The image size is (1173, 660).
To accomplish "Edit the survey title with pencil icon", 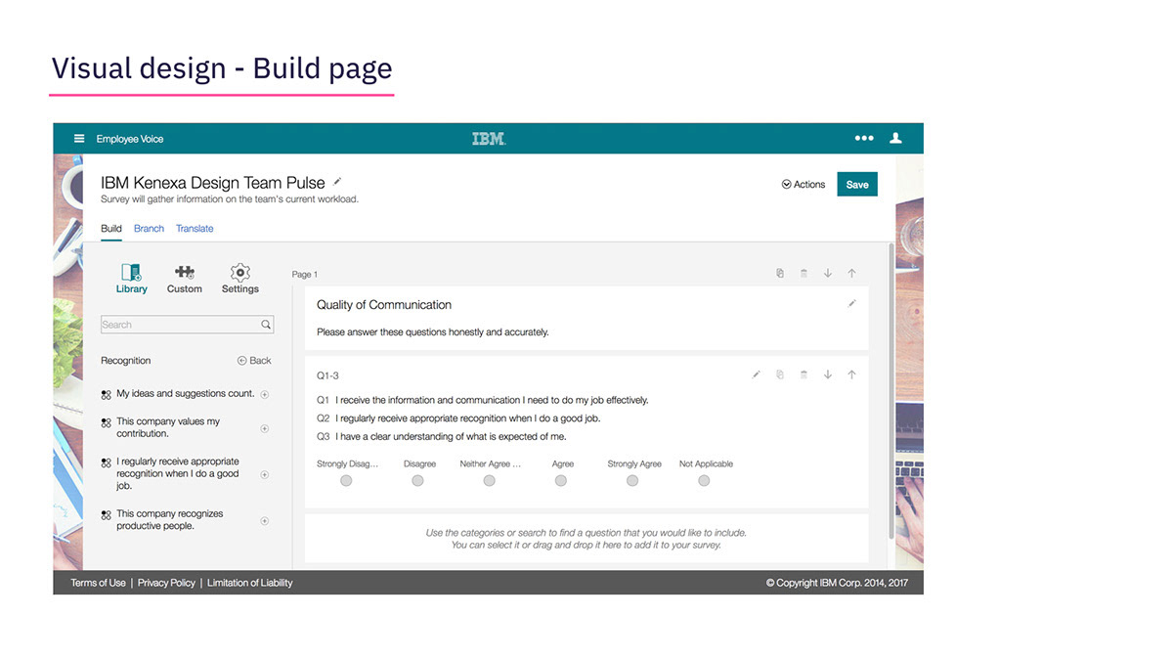I will 338,181.
